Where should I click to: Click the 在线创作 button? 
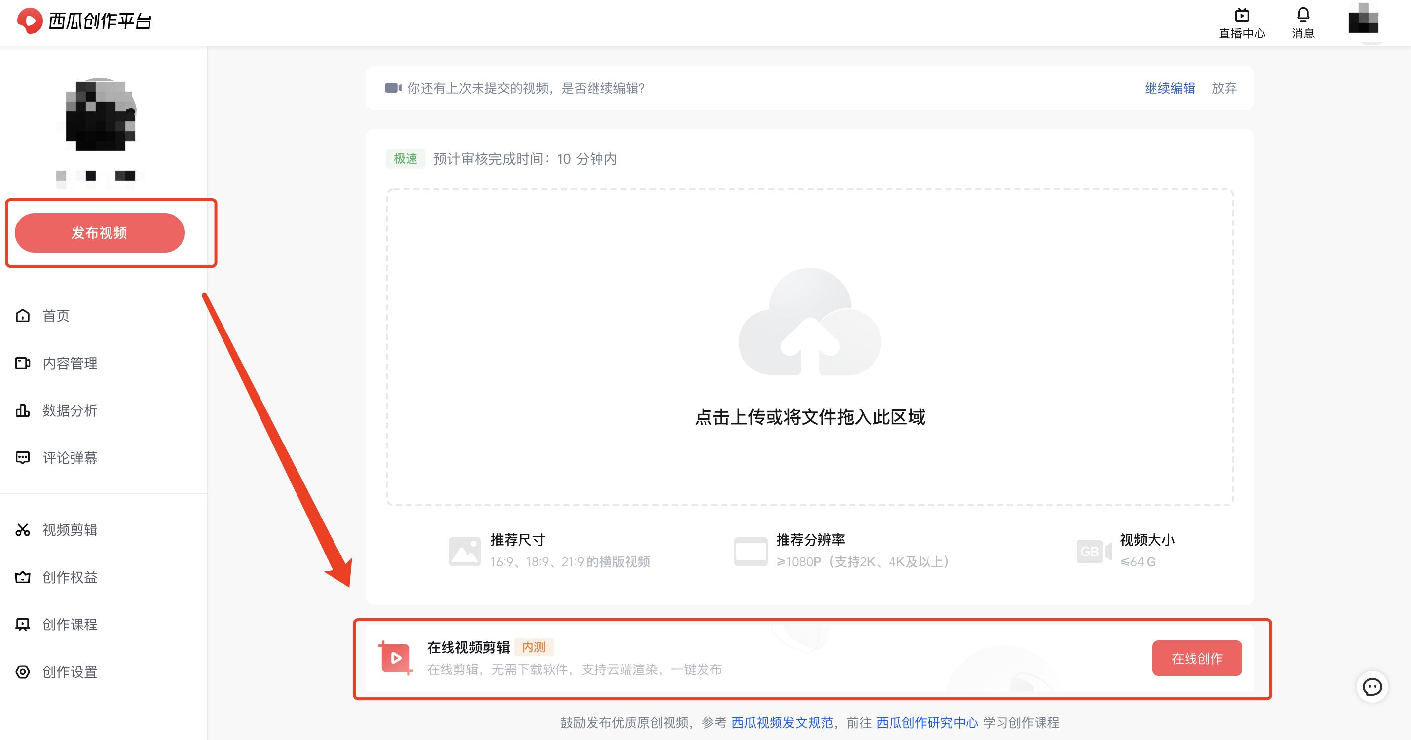click(x=1197, y=658)
